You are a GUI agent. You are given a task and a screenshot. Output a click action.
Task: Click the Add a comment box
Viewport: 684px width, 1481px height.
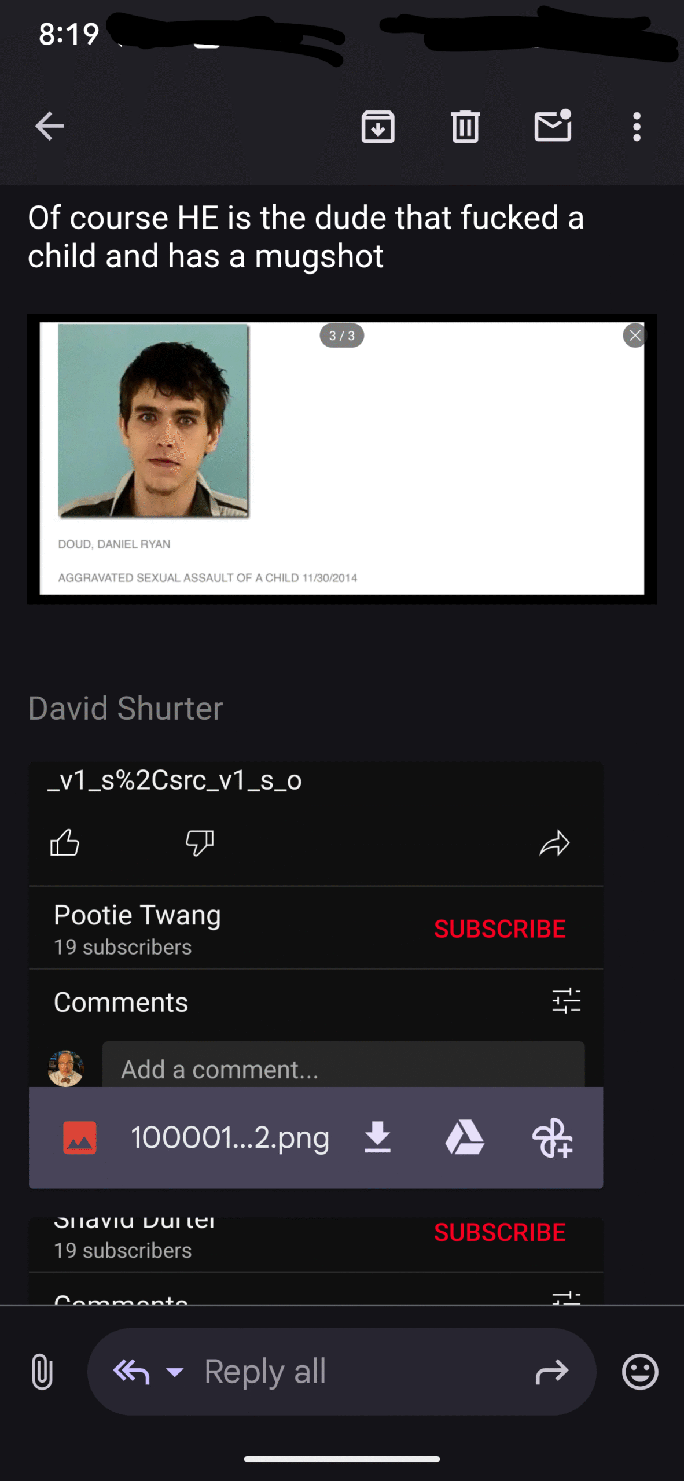[x=343, y=1065]
